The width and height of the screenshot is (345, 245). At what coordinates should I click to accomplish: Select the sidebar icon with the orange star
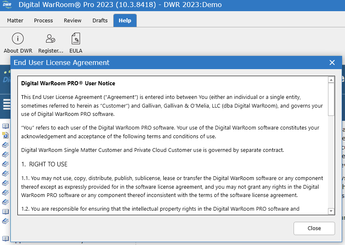5,135
